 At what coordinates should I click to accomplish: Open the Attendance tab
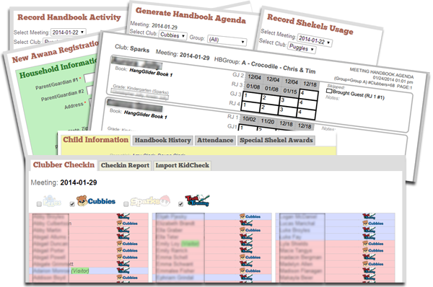215,140
